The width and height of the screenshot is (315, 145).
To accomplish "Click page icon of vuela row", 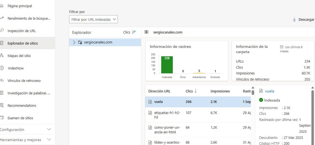I will [150, 102].
